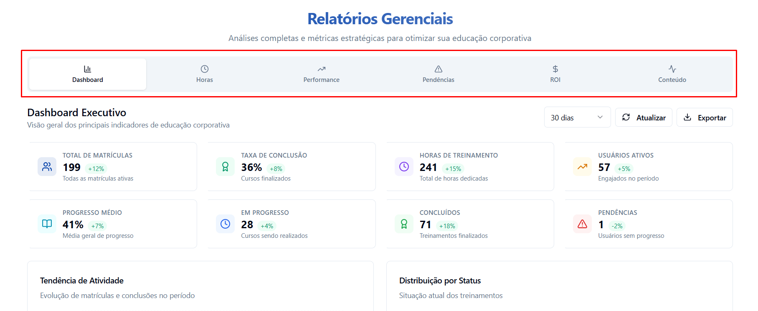The height and width of the screenshot is (311, 758).
Task: Select the Dashboard tab
Action: coord(88,74)
